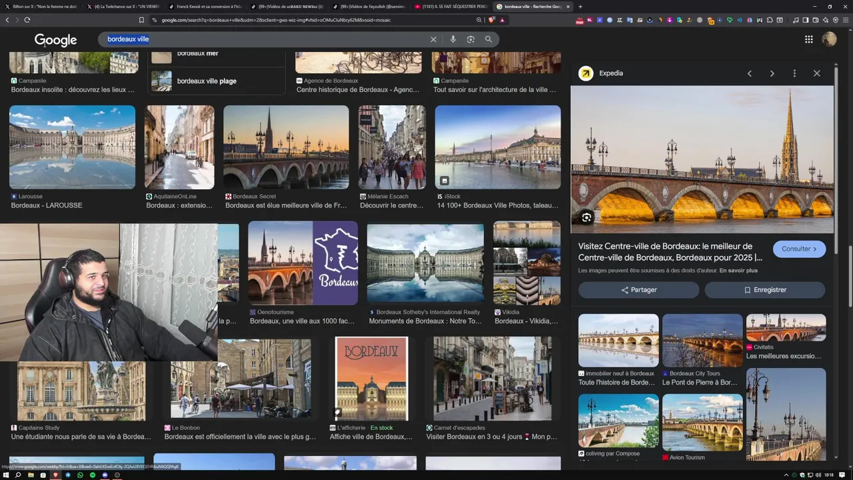Show next image in Expedia preview panel
The width and height of the screenshot is (853, 480).
coord(772,73)
